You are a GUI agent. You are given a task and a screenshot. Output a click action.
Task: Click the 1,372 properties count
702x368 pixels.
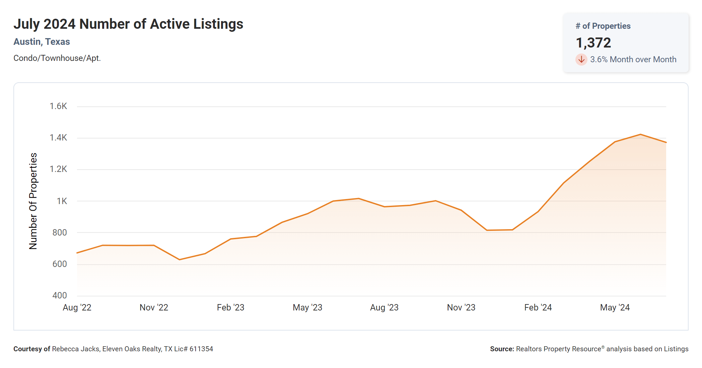(593, 43)
